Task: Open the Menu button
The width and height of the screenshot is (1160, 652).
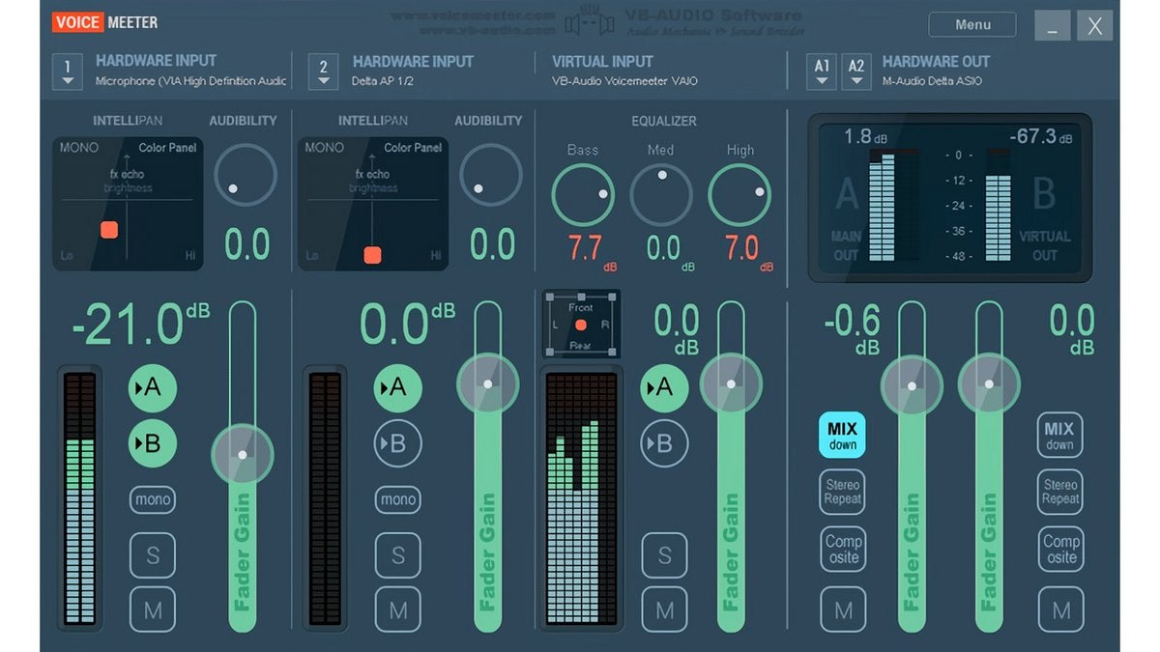Action: point(972,24)
